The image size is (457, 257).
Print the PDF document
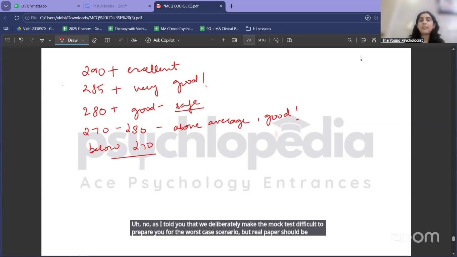(363, 40)
